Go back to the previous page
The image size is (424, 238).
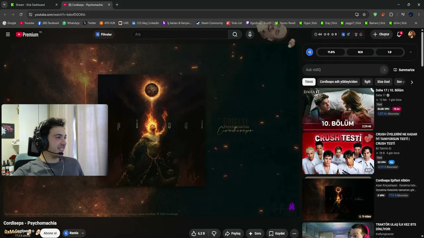pyautogui.click(x=5, y=15)
